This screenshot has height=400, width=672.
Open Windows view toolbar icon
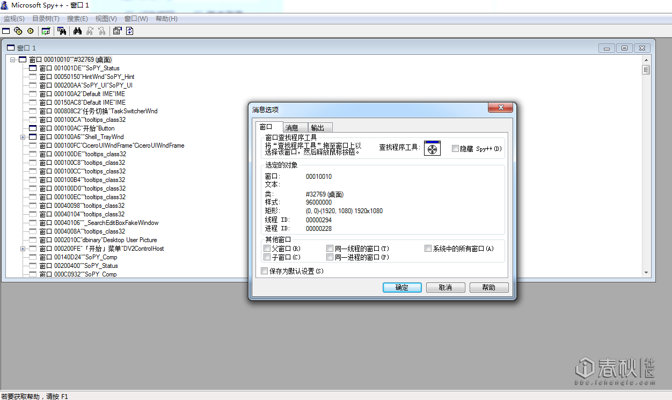pos(6,31)
